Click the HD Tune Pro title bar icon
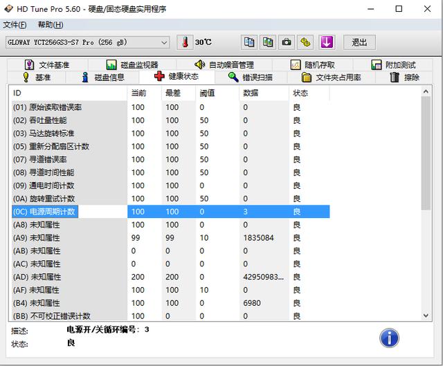Viewport: 443px width, 366px height. click(x=8, y=9)
